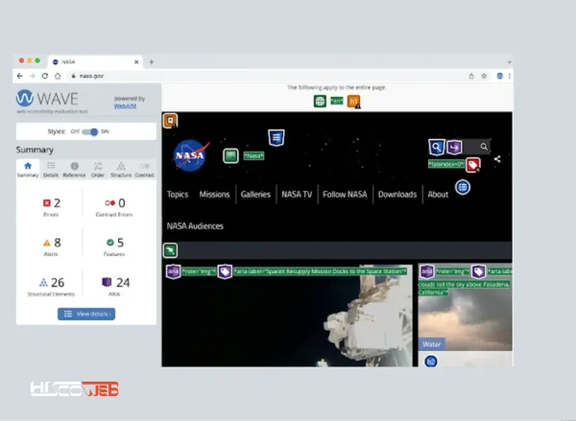This screenshot has height=421, width=576.
Task: Click the green Features checkmark icon
Action: tap(109, 243)
